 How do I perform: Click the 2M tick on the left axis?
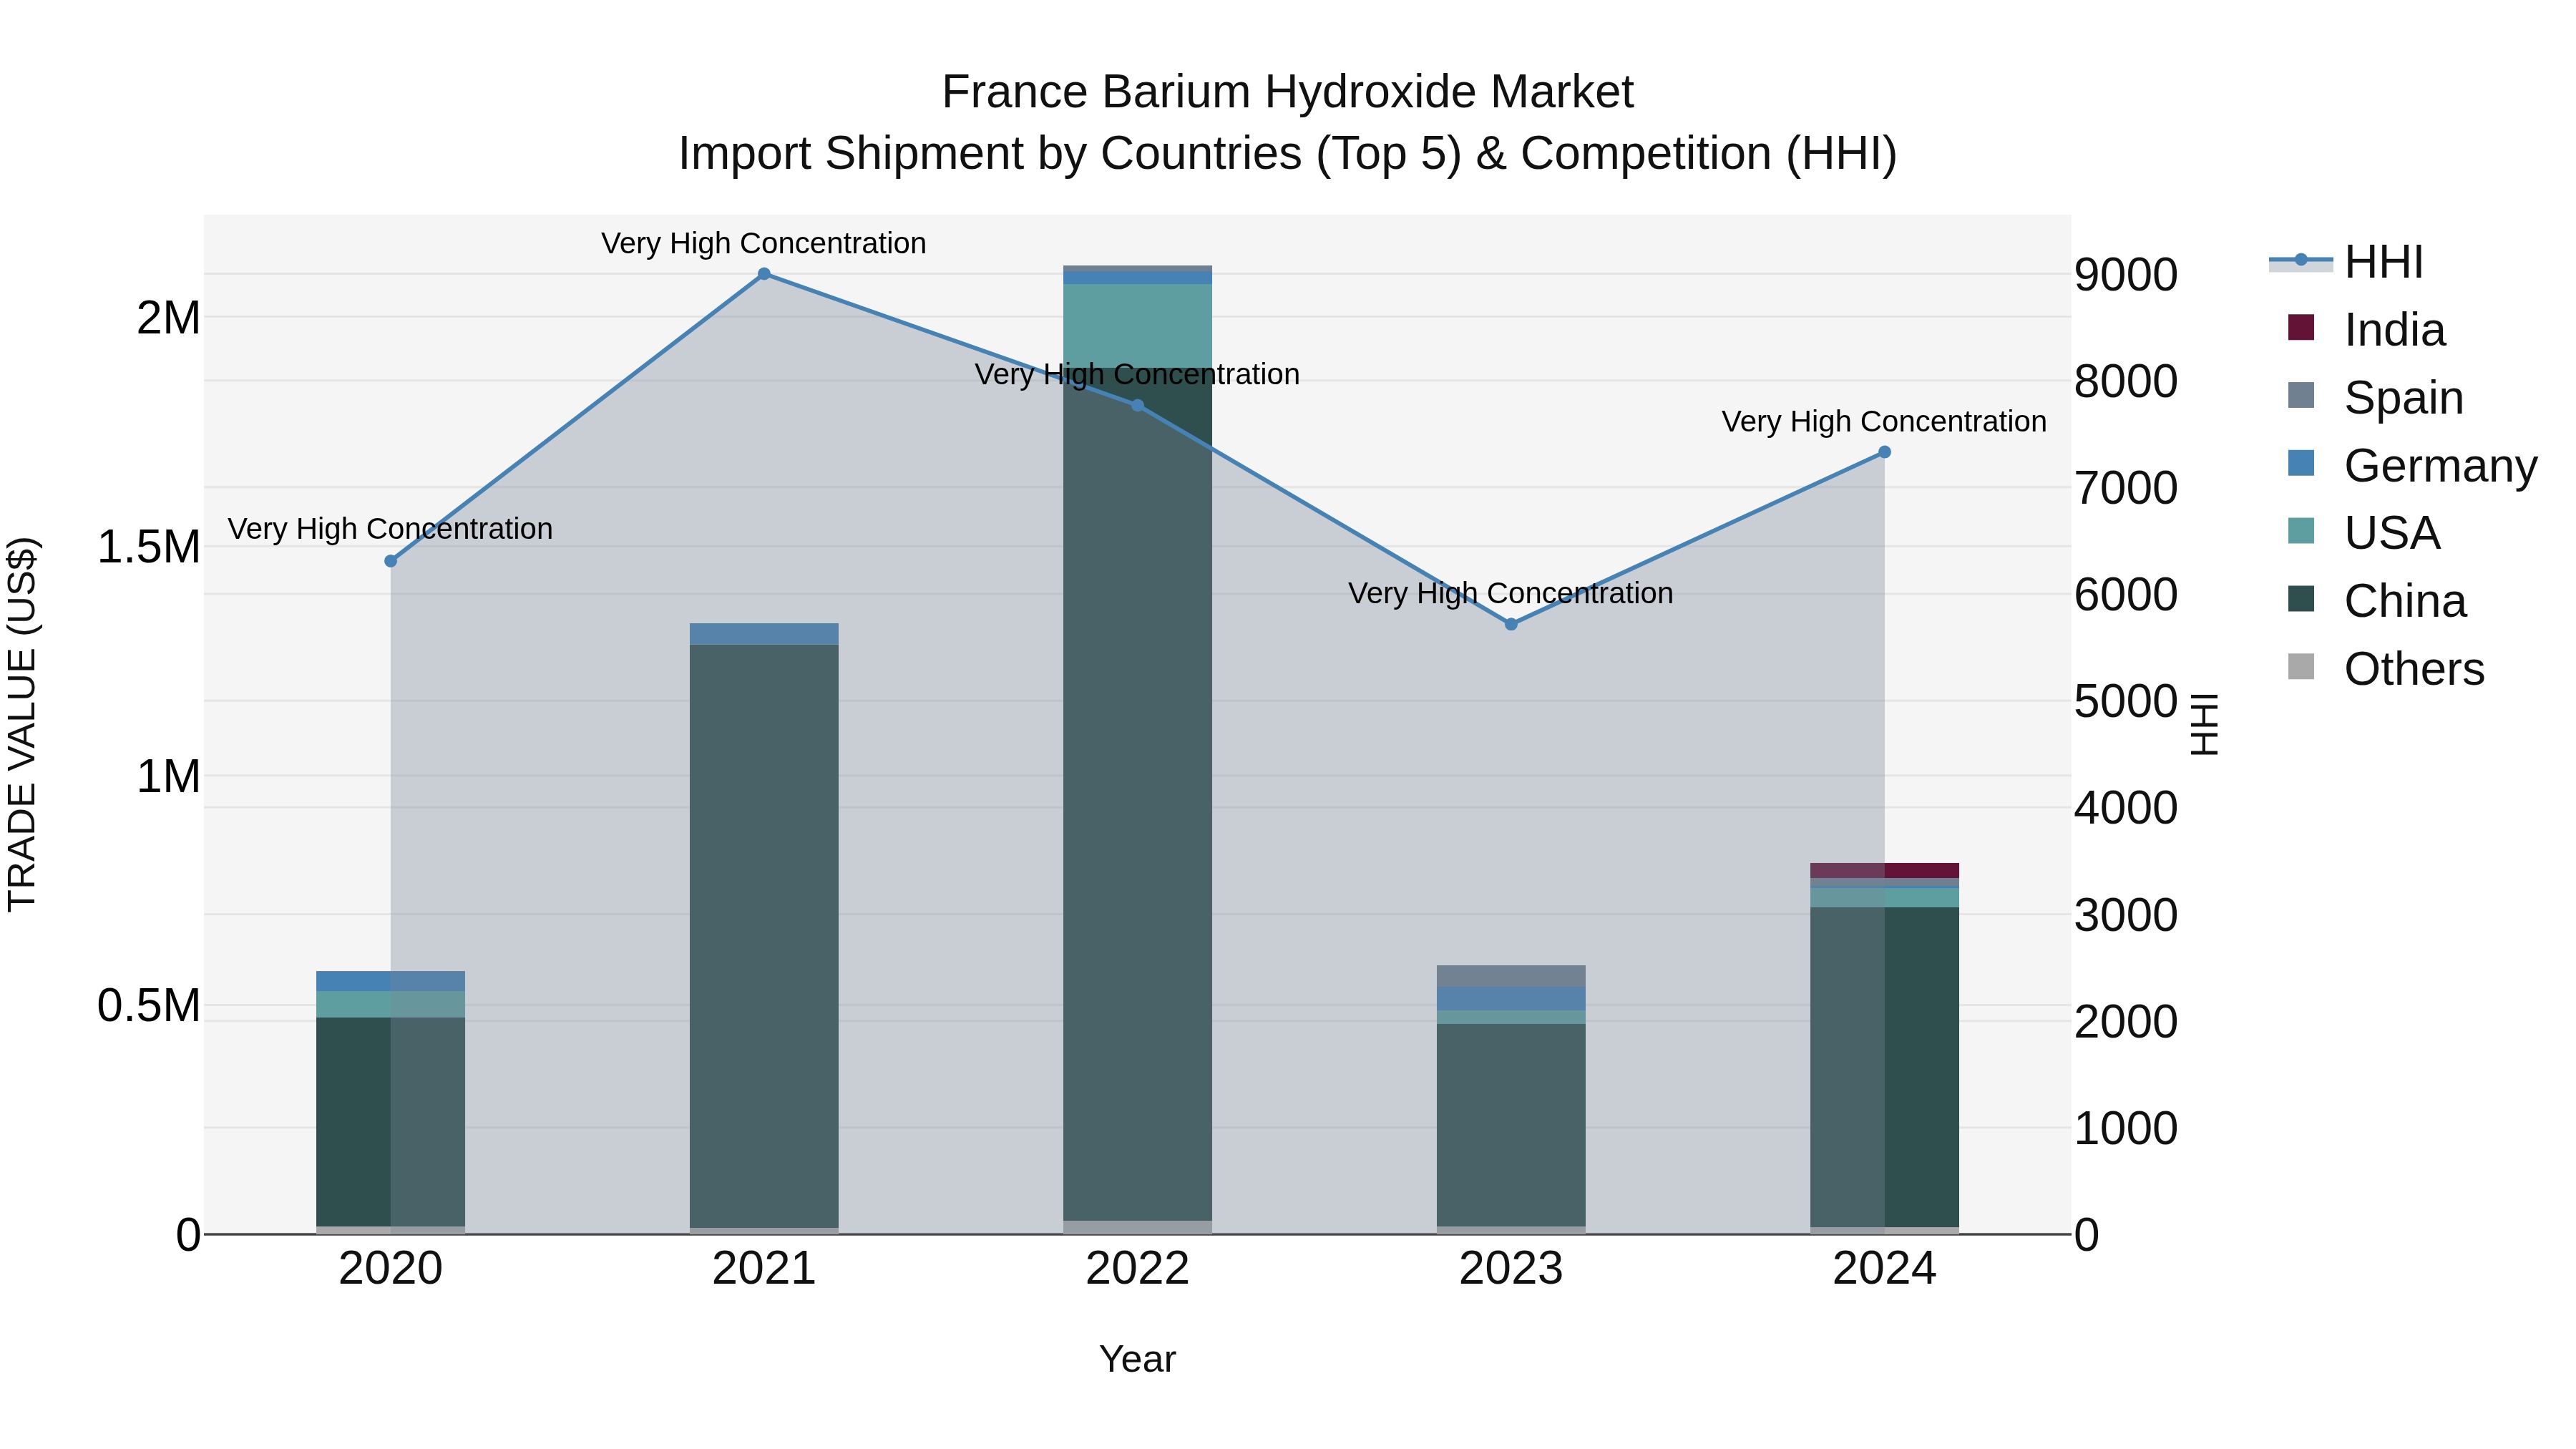coord(169,318)
